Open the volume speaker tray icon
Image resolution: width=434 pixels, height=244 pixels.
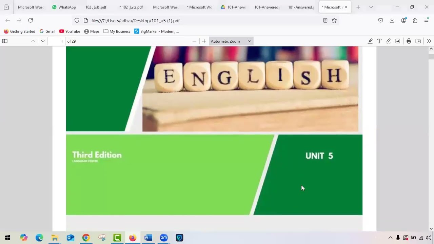pos(428,238)
